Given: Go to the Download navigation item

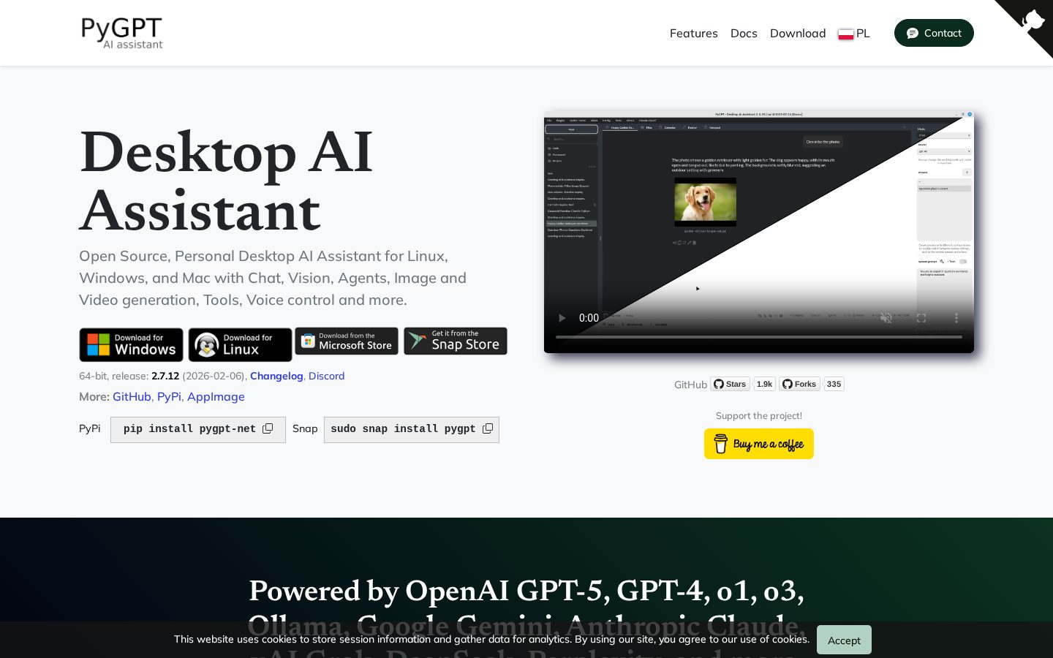Looking at the screenshot, I should (798, 34).
